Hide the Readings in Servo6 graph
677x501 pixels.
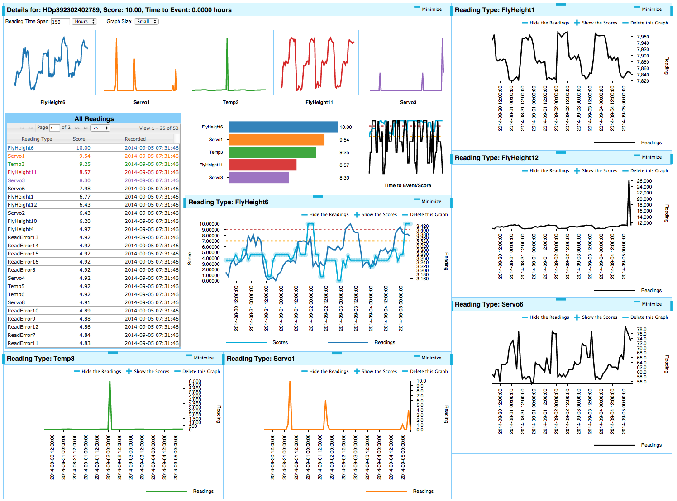[545, 317]
